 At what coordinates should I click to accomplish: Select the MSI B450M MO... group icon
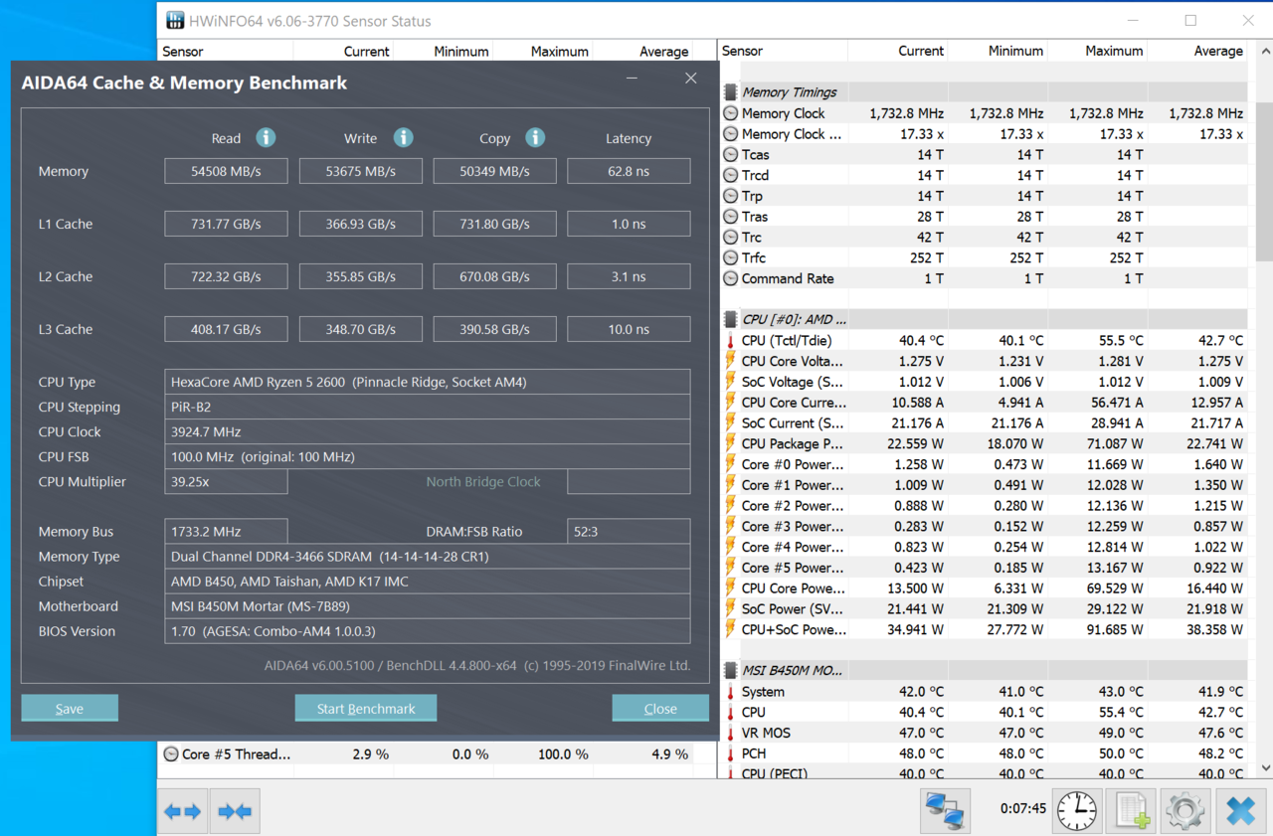click(731, 671)
